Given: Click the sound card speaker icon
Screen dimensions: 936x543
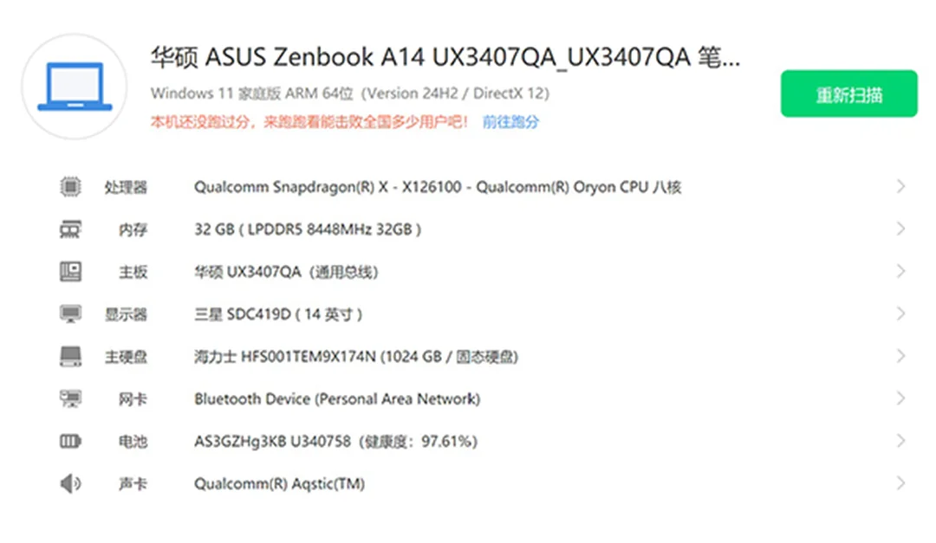Looking at the screenshot, I should [x=70, y=484].
